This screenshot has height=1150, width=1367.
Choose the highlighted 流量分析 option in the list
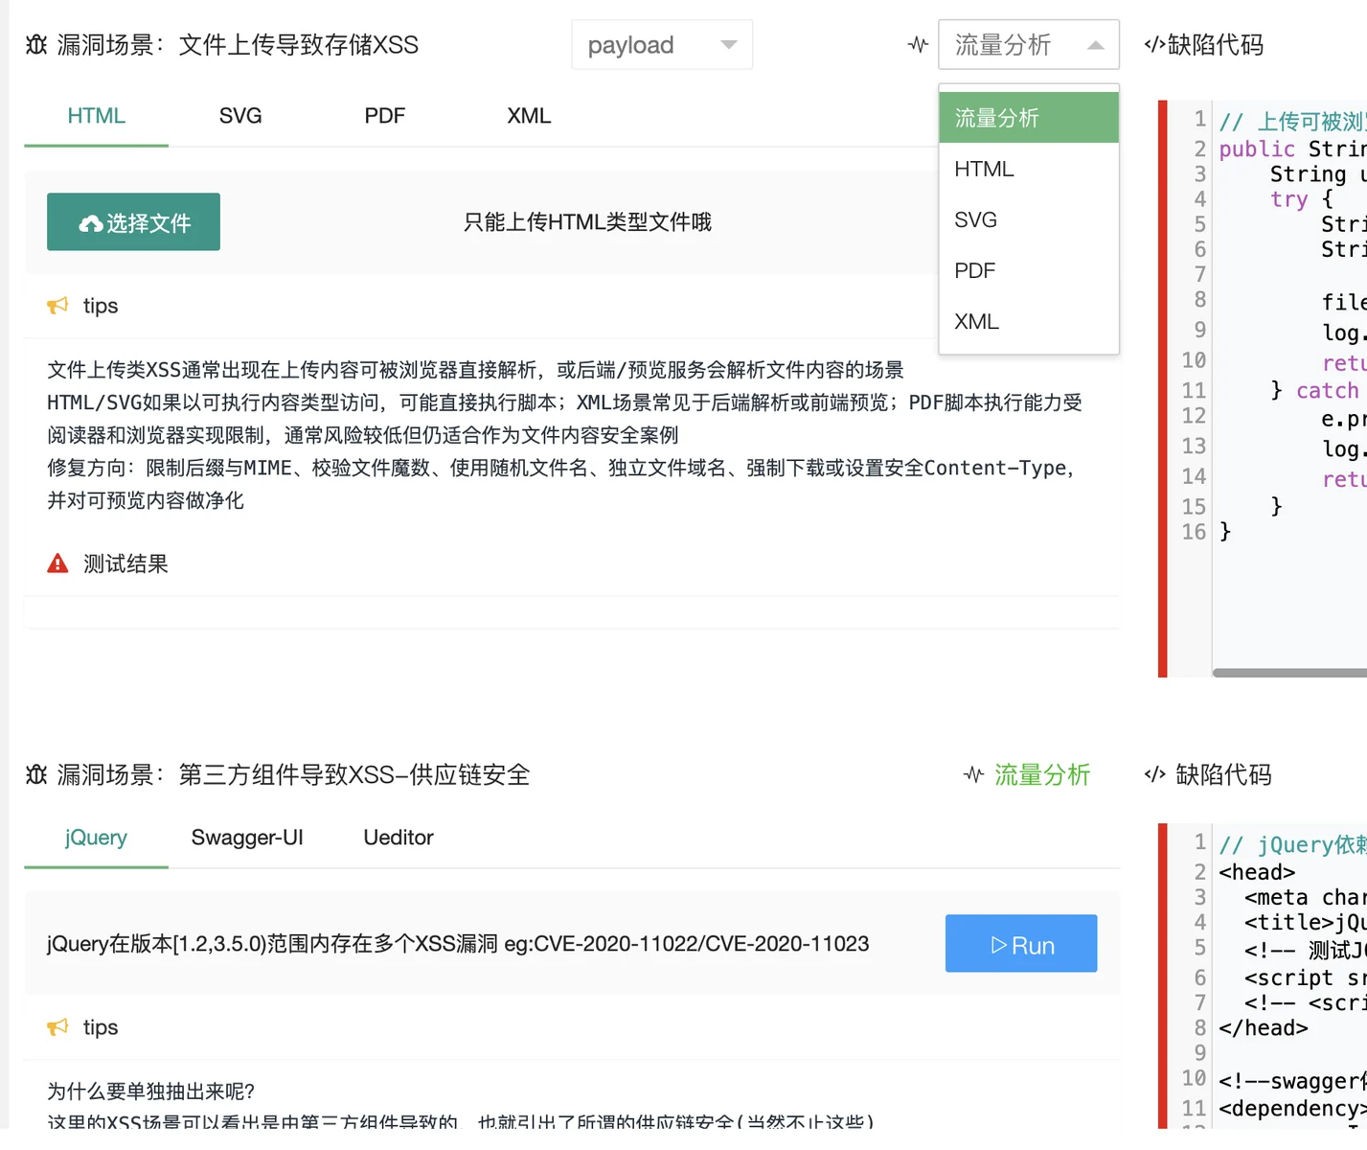tap(1029, 118)
